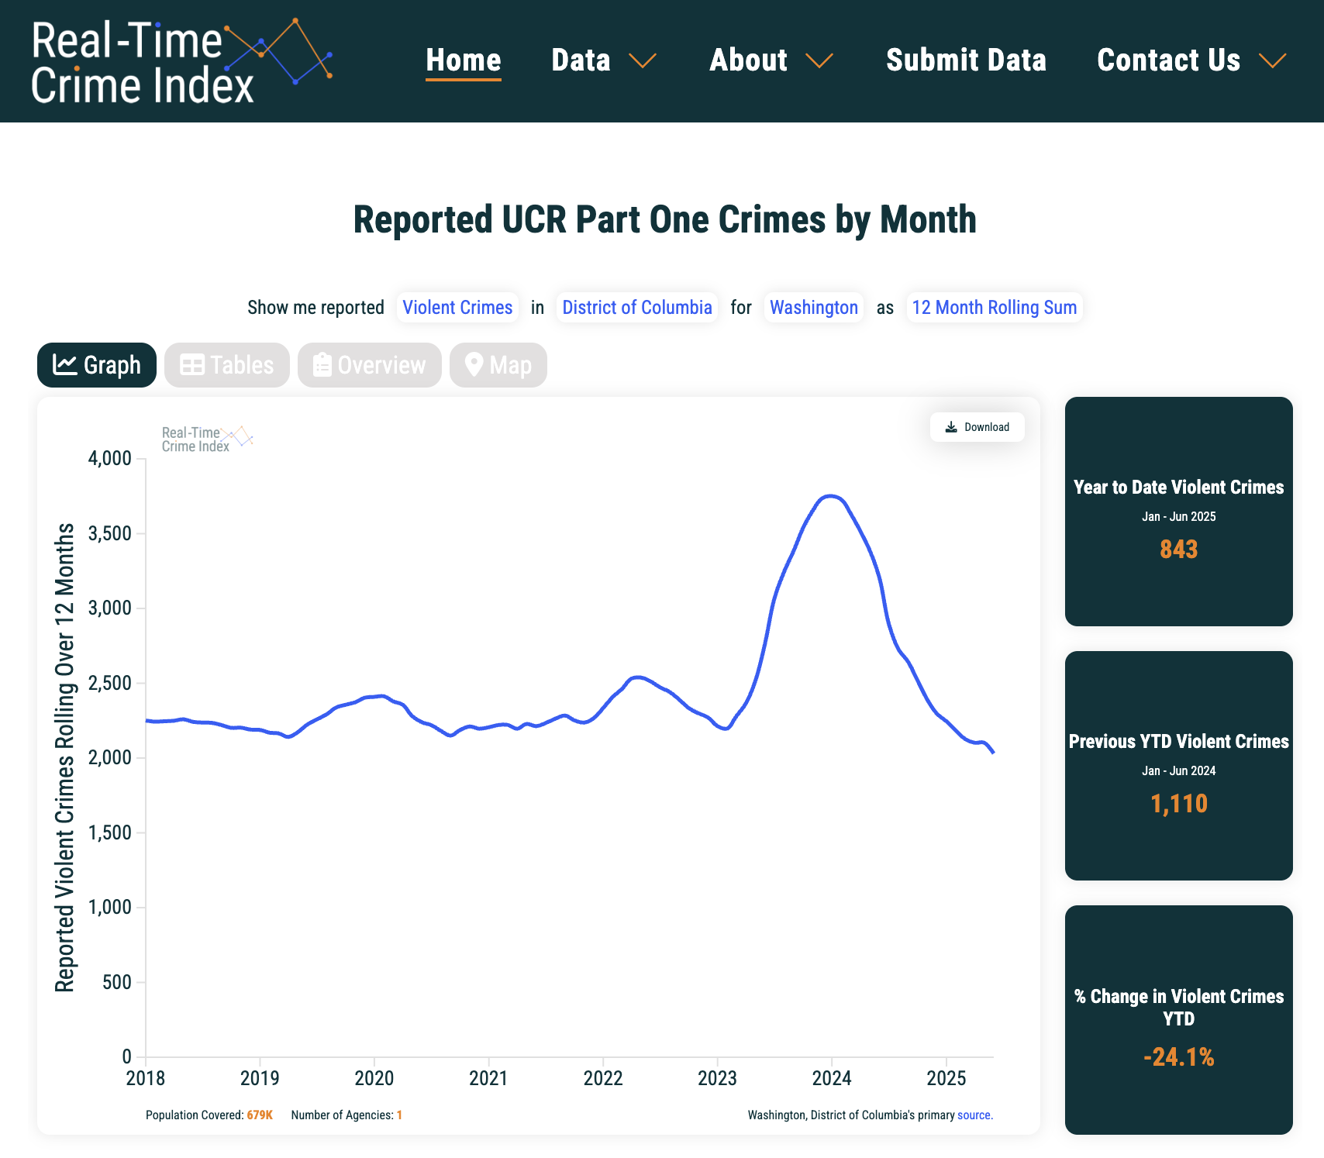Click the Jan - Jun 2025 date range text
1324x1158 pixels.
click(1179, 517)
